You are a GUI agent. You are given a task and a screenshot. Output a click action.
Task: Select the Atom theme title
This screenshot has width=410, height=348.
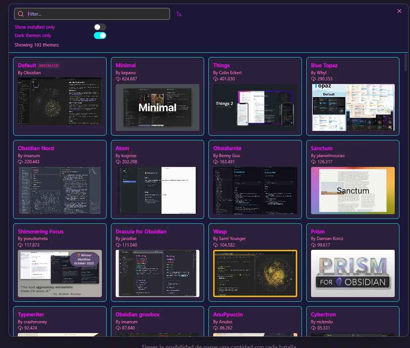click(x=122, y=148)
